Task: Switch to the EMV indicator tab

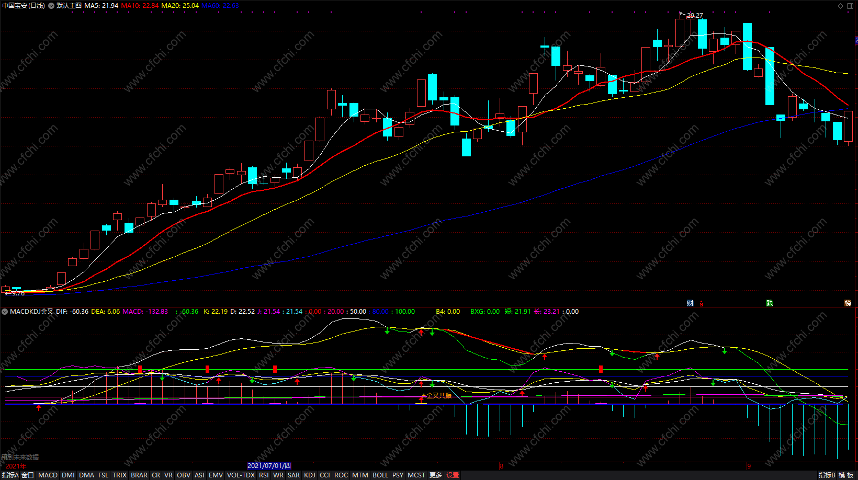Action: (x=216, y=475)
